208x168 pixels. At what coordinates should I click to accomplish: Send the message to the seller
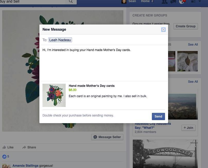(158, 116)
